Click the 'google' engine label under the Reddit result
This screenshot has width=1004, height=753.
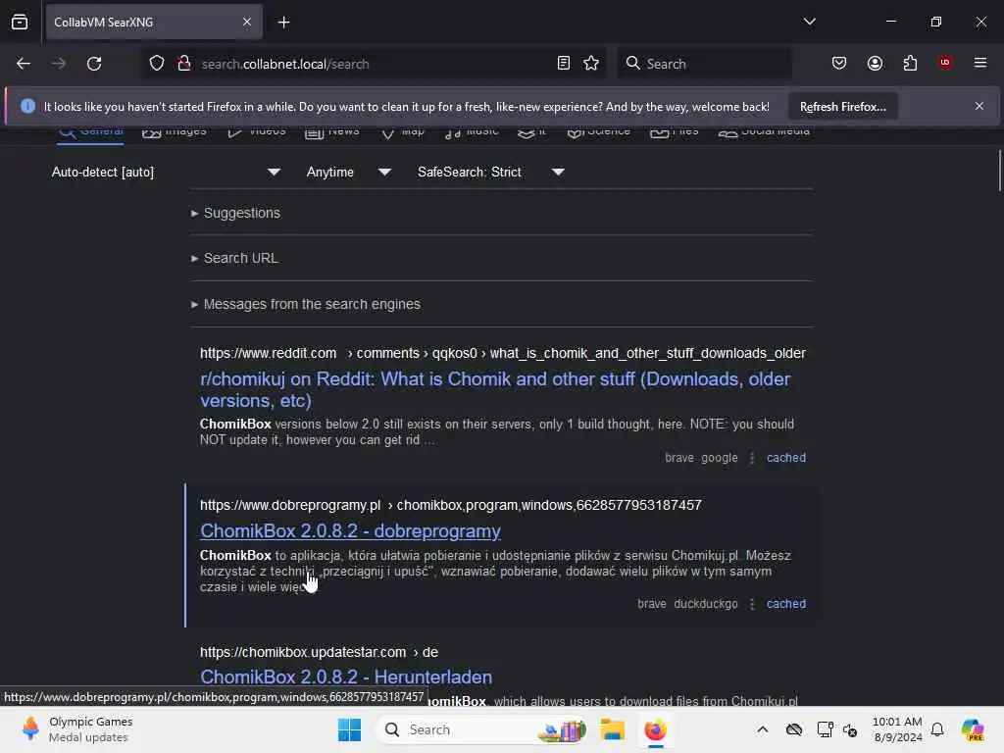pos(719,458)
